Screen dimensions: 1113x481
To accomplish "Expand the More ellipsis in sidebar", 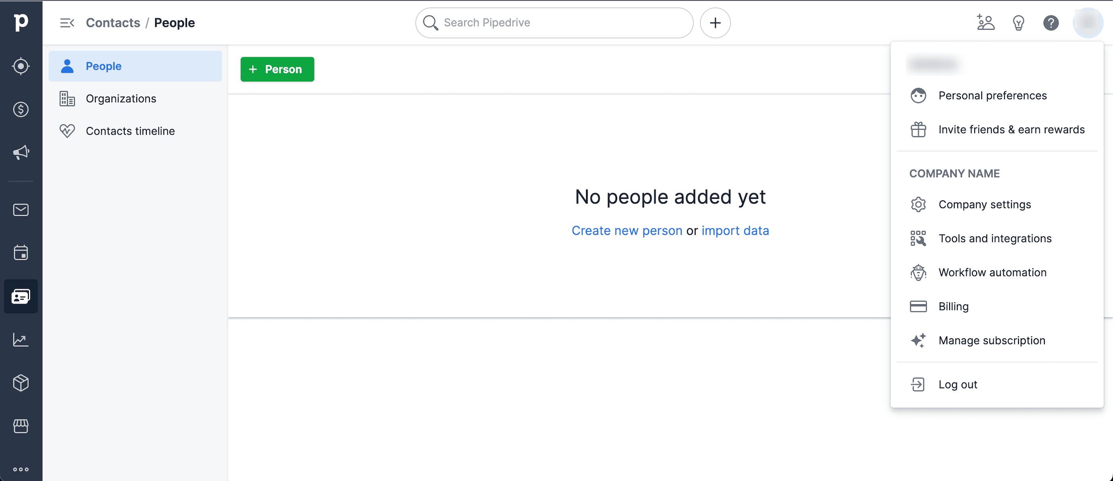I will coord(21,470).
